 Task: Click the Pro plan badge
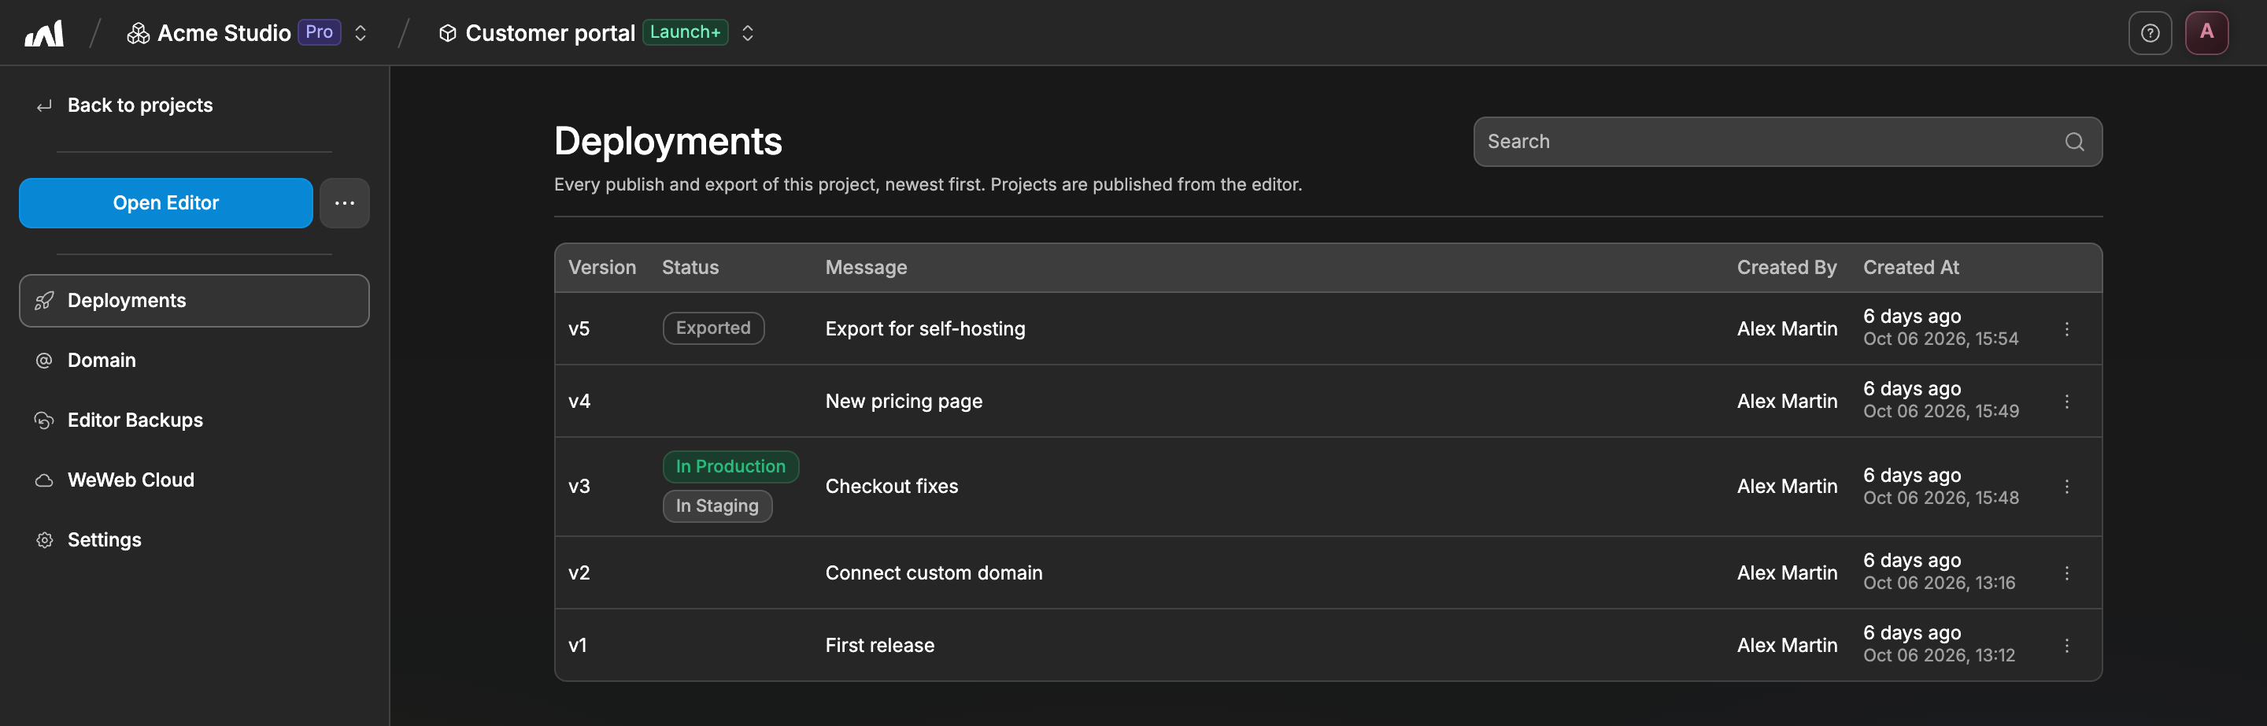(x=319, y=32)
